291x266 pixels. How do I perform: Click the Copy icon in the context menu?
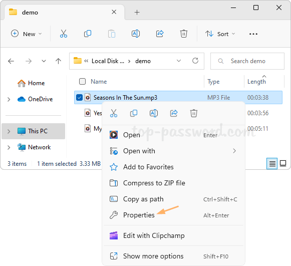134,113
